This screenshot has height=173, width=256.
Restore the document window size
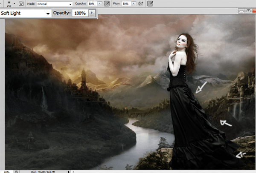click(248, 11)
